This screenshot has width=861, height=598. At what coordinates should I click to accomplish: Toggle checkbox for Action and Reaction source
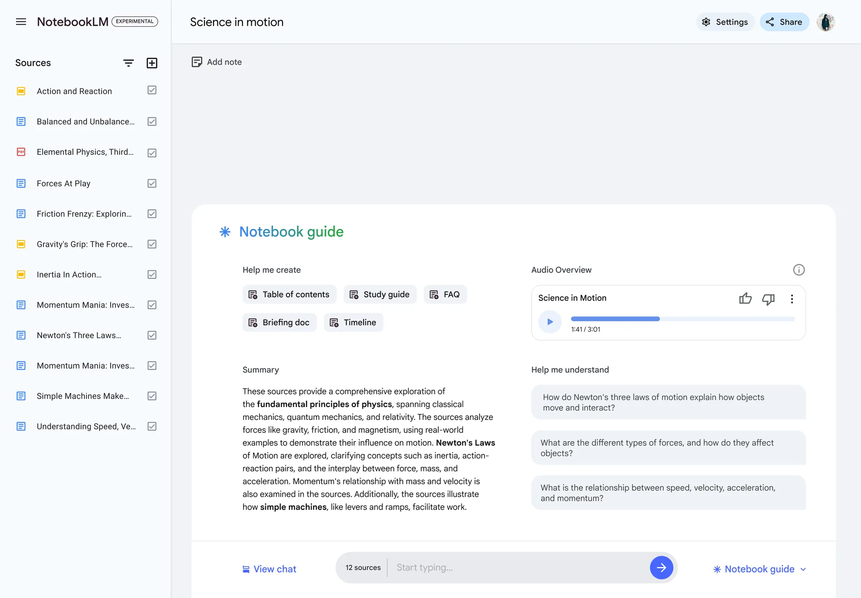152,91
